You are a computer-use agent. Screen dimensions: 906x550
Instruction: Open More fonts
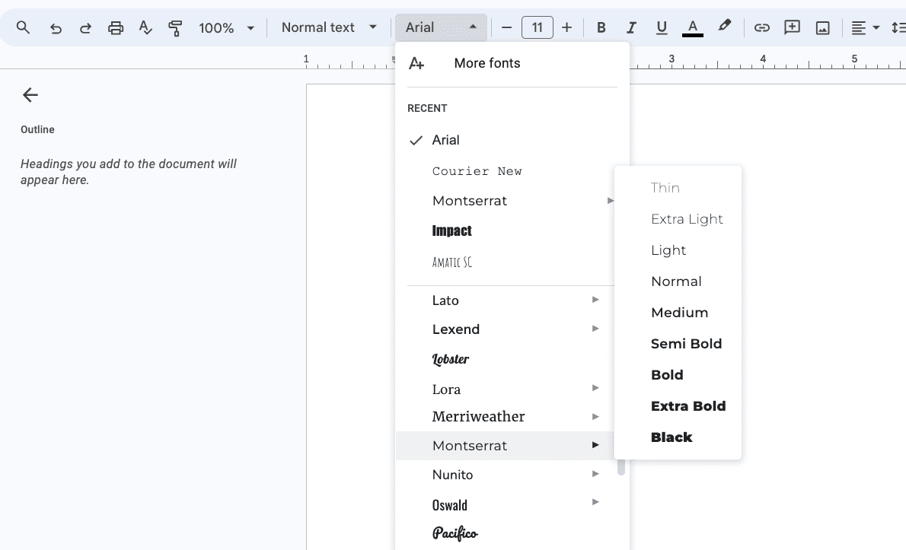[486, 63]
